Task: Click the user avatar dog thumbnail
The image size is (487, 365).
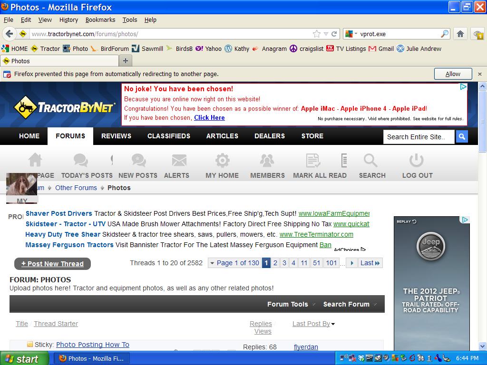Action: (x=22, y=184)
